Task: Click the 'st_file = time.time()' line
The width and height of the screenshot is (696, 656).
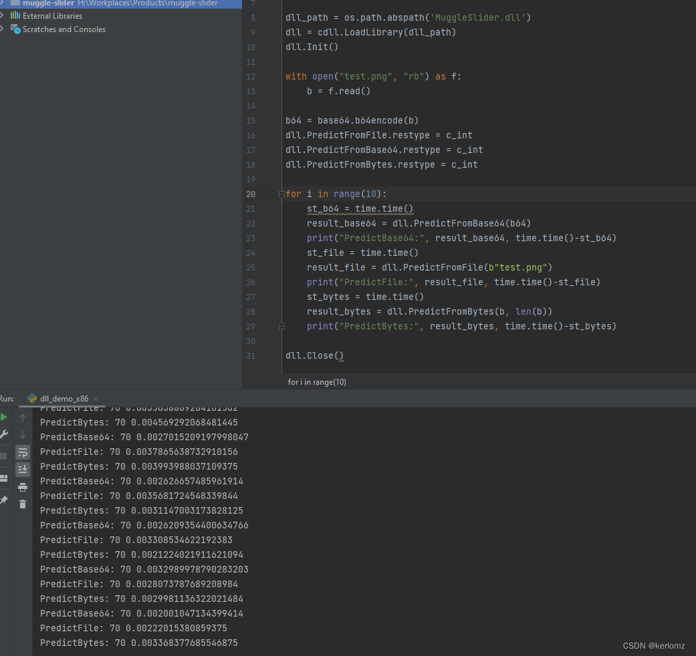Action: [x=362, y=253]
